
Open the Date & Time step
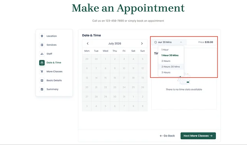(54, 63)
